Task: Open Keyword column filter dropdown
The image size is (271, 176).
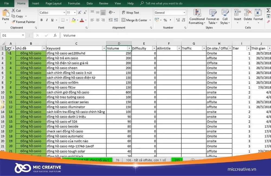Action: coord(104,48)
